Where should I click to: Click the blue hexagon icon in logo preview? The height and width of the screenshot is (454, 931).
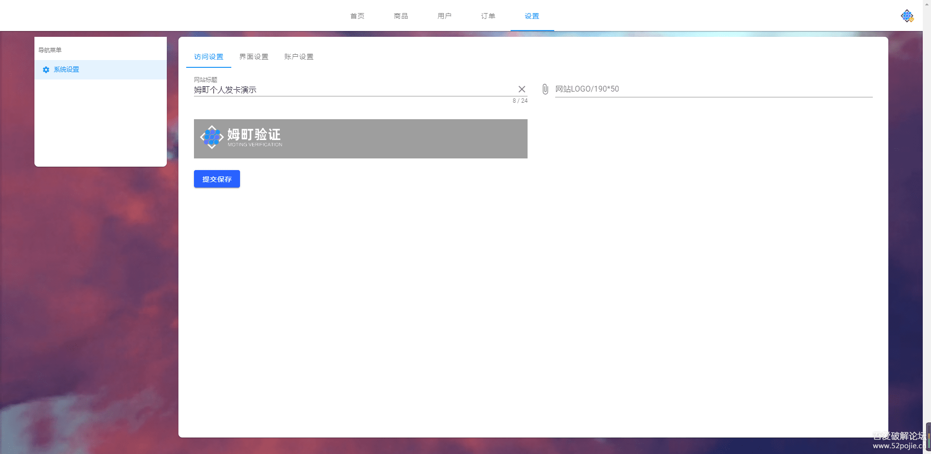coord(212,137)
